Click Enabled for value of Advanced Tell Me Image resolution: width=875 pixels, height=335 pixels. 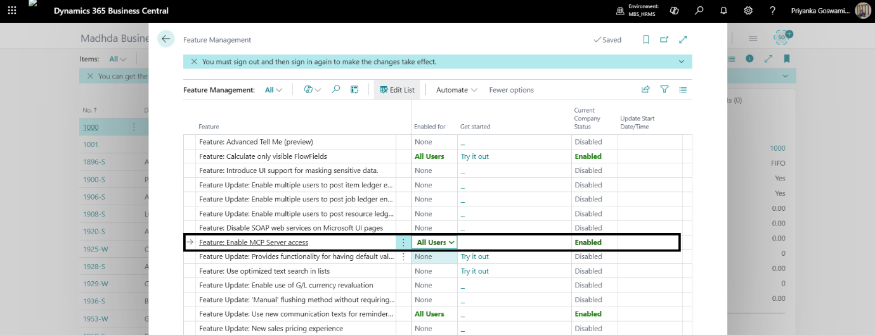click(424, 142)
